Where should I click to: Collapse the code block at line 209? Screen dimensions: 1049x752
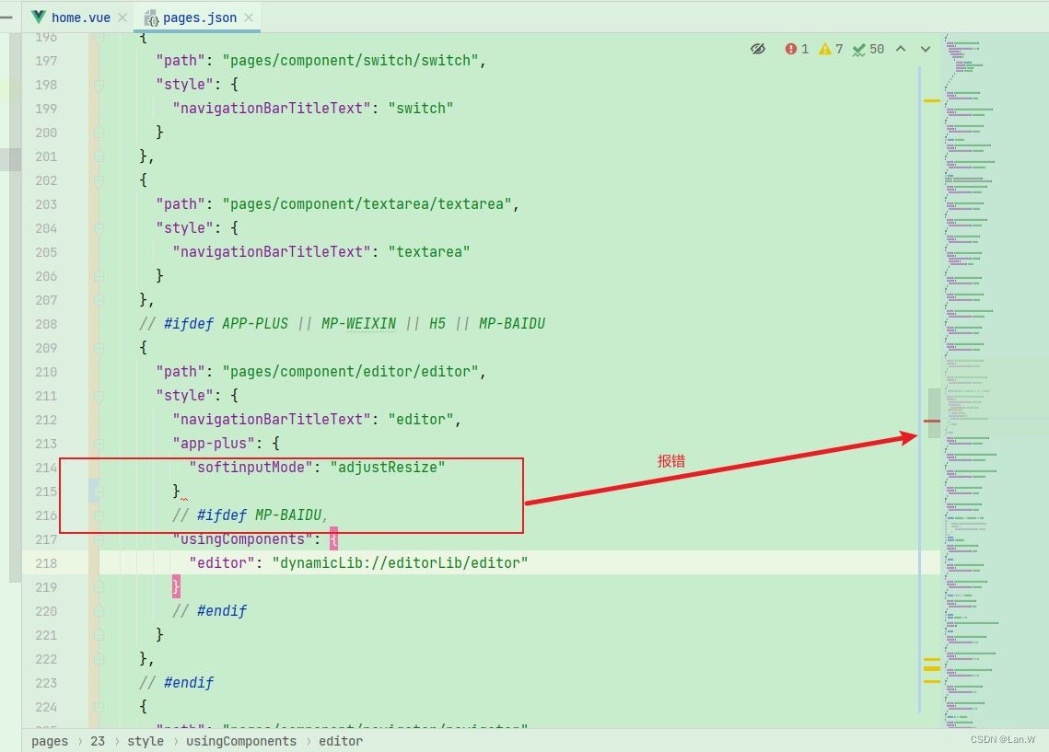99,348
